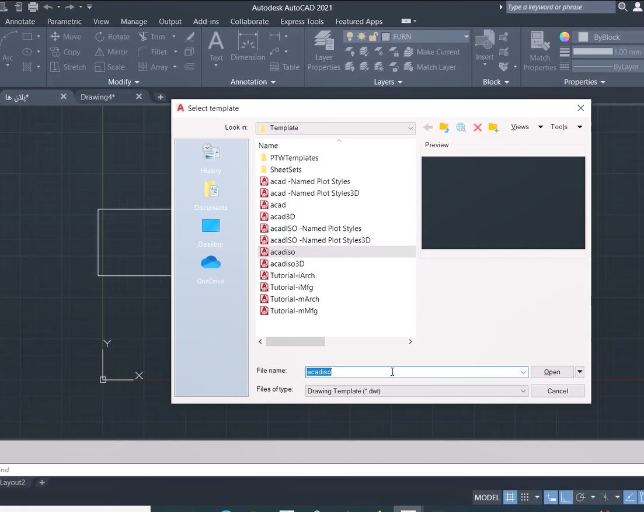Sort files by Name column header
Viewport: 644px width, 512px height.
coord(268,146)
